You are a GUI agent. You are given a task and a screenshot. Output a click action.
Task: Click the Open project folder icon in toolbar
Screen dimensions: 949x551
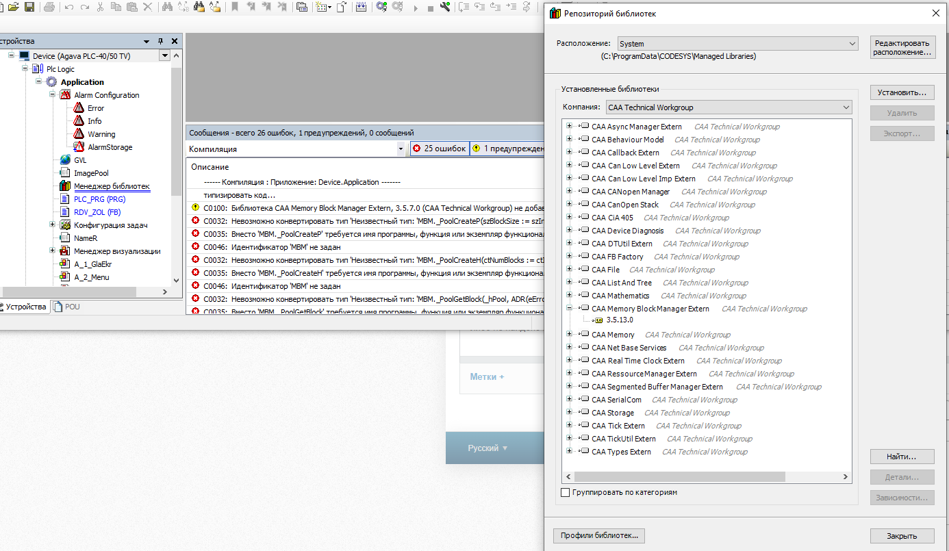click(14, 7)
